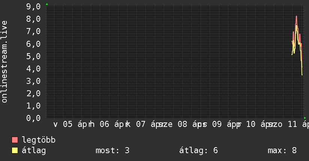Click the onlinestream.live vertical axis title
This screenshot has height=161, width=309.
tap(4, 62)
